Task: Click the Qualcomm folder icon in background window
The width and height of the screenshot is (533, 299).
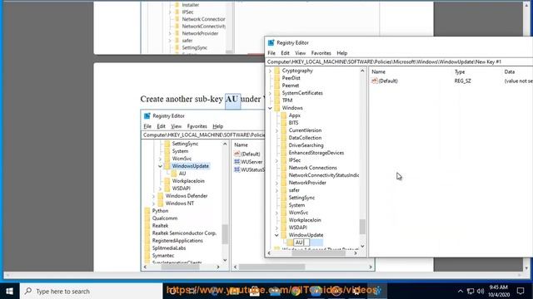Action: click(x=147, y=218)
